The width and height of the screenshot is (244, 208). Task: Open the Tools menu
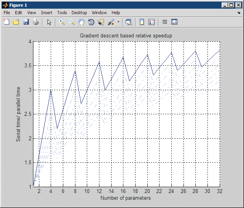coord(62,13)
